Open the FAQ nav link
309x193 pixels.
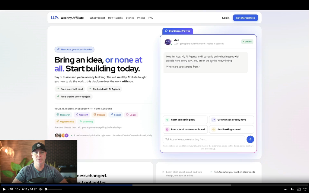click(151, 18)
